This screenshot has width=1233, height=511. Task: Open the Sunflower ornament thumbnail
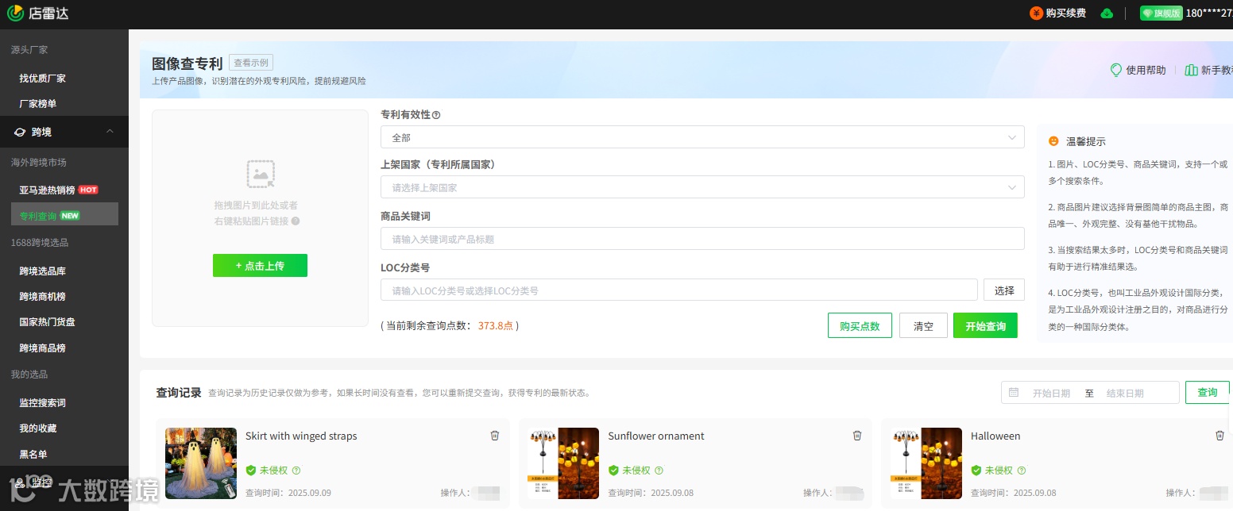563,463
